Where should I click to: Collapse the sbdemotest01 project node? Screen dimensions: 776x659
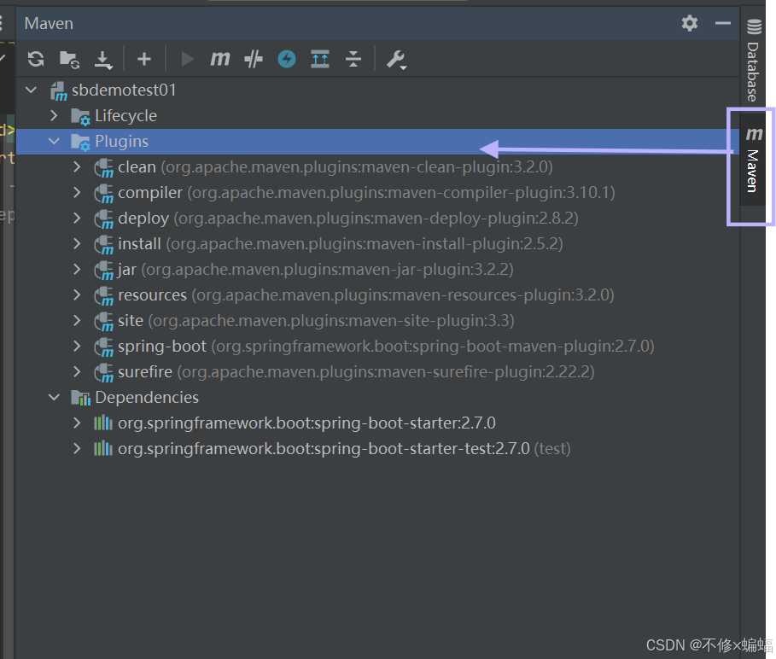tap(32, 90)
